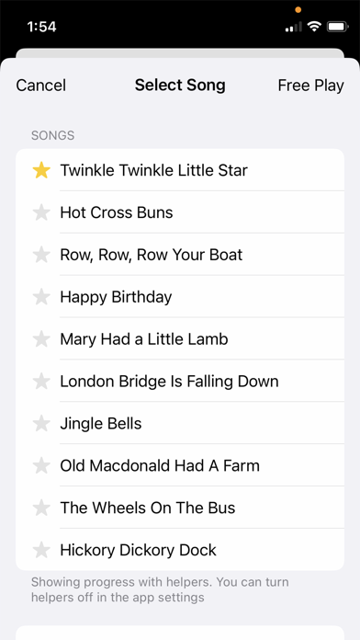This screenshot has height=640, width=360.
Task: Tap the Jingle Bells star icon
Action: pyautogui.click(x=41, y=423)
